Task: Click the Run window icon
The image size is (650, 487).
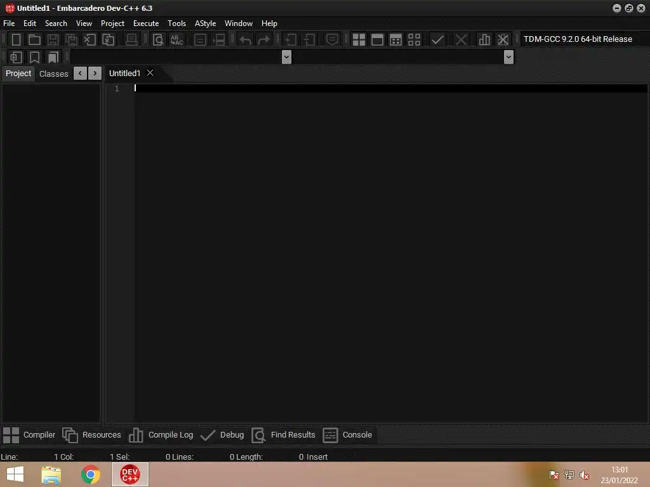Action: coord(377,40)
